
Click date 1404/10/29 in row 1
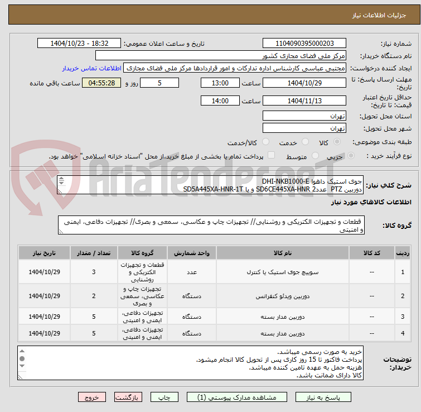44,272
